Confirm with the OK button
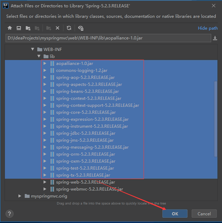 175,214
